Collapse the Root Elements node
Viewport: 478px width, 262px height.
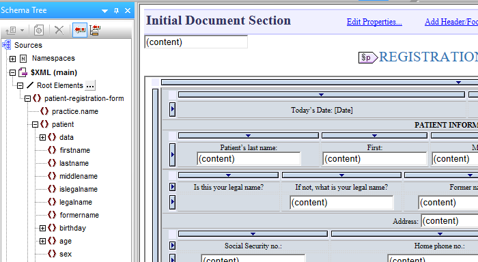click(x=20, y=85)
